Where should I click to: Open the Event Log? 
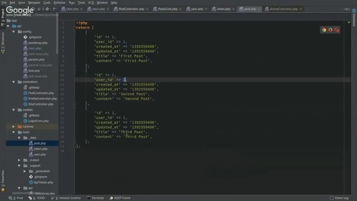[x=339, y=198]
